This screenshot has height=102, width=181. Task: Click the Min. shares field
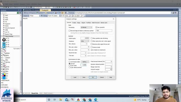(x=84, y=44)
